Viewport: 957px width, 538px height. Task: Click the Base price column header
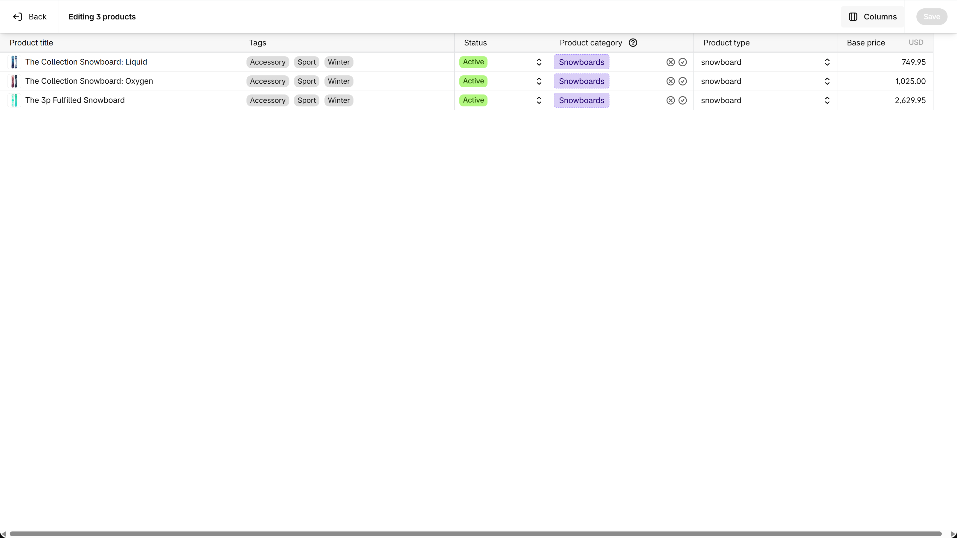[865, 43]
